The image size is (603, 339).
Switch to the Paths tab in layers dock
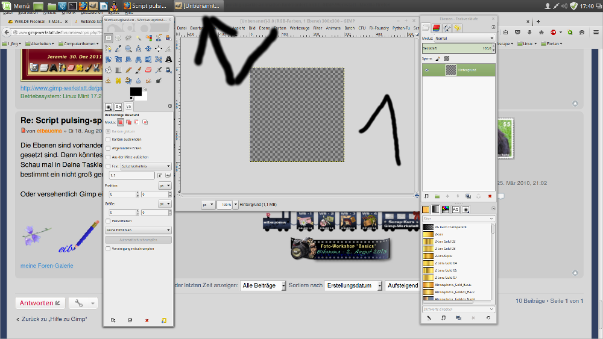tap(446, 28)
